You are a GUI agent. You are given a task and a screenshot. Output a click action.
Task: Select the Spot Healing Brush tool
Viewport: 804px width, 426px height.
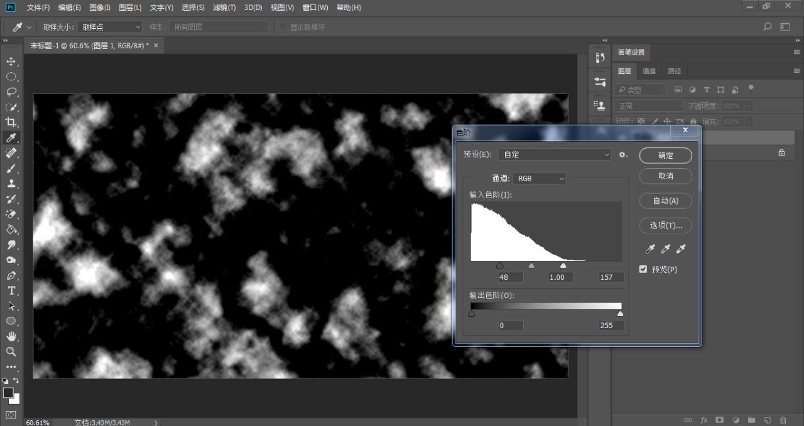(x=11, y=153)
